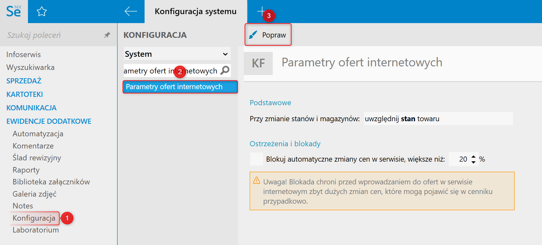Select Parametry ofert internetowych list item

[x=180, y=87]
